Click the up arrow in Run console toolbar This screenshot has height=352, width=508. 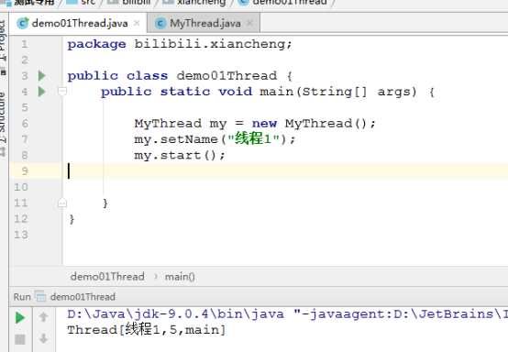tap(43, 316)
